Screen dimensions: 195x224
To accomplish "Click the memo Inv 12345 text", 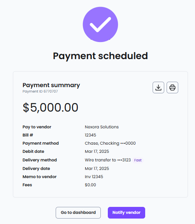I will (94, 177).
